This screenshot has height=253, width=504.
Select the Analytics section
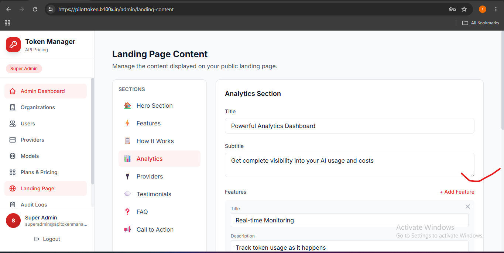coord(160,159)
